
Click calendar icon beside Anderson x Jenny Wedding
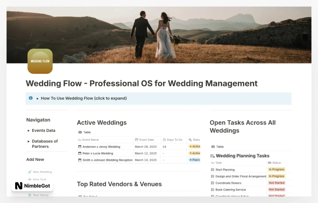(x=80, y=146)
